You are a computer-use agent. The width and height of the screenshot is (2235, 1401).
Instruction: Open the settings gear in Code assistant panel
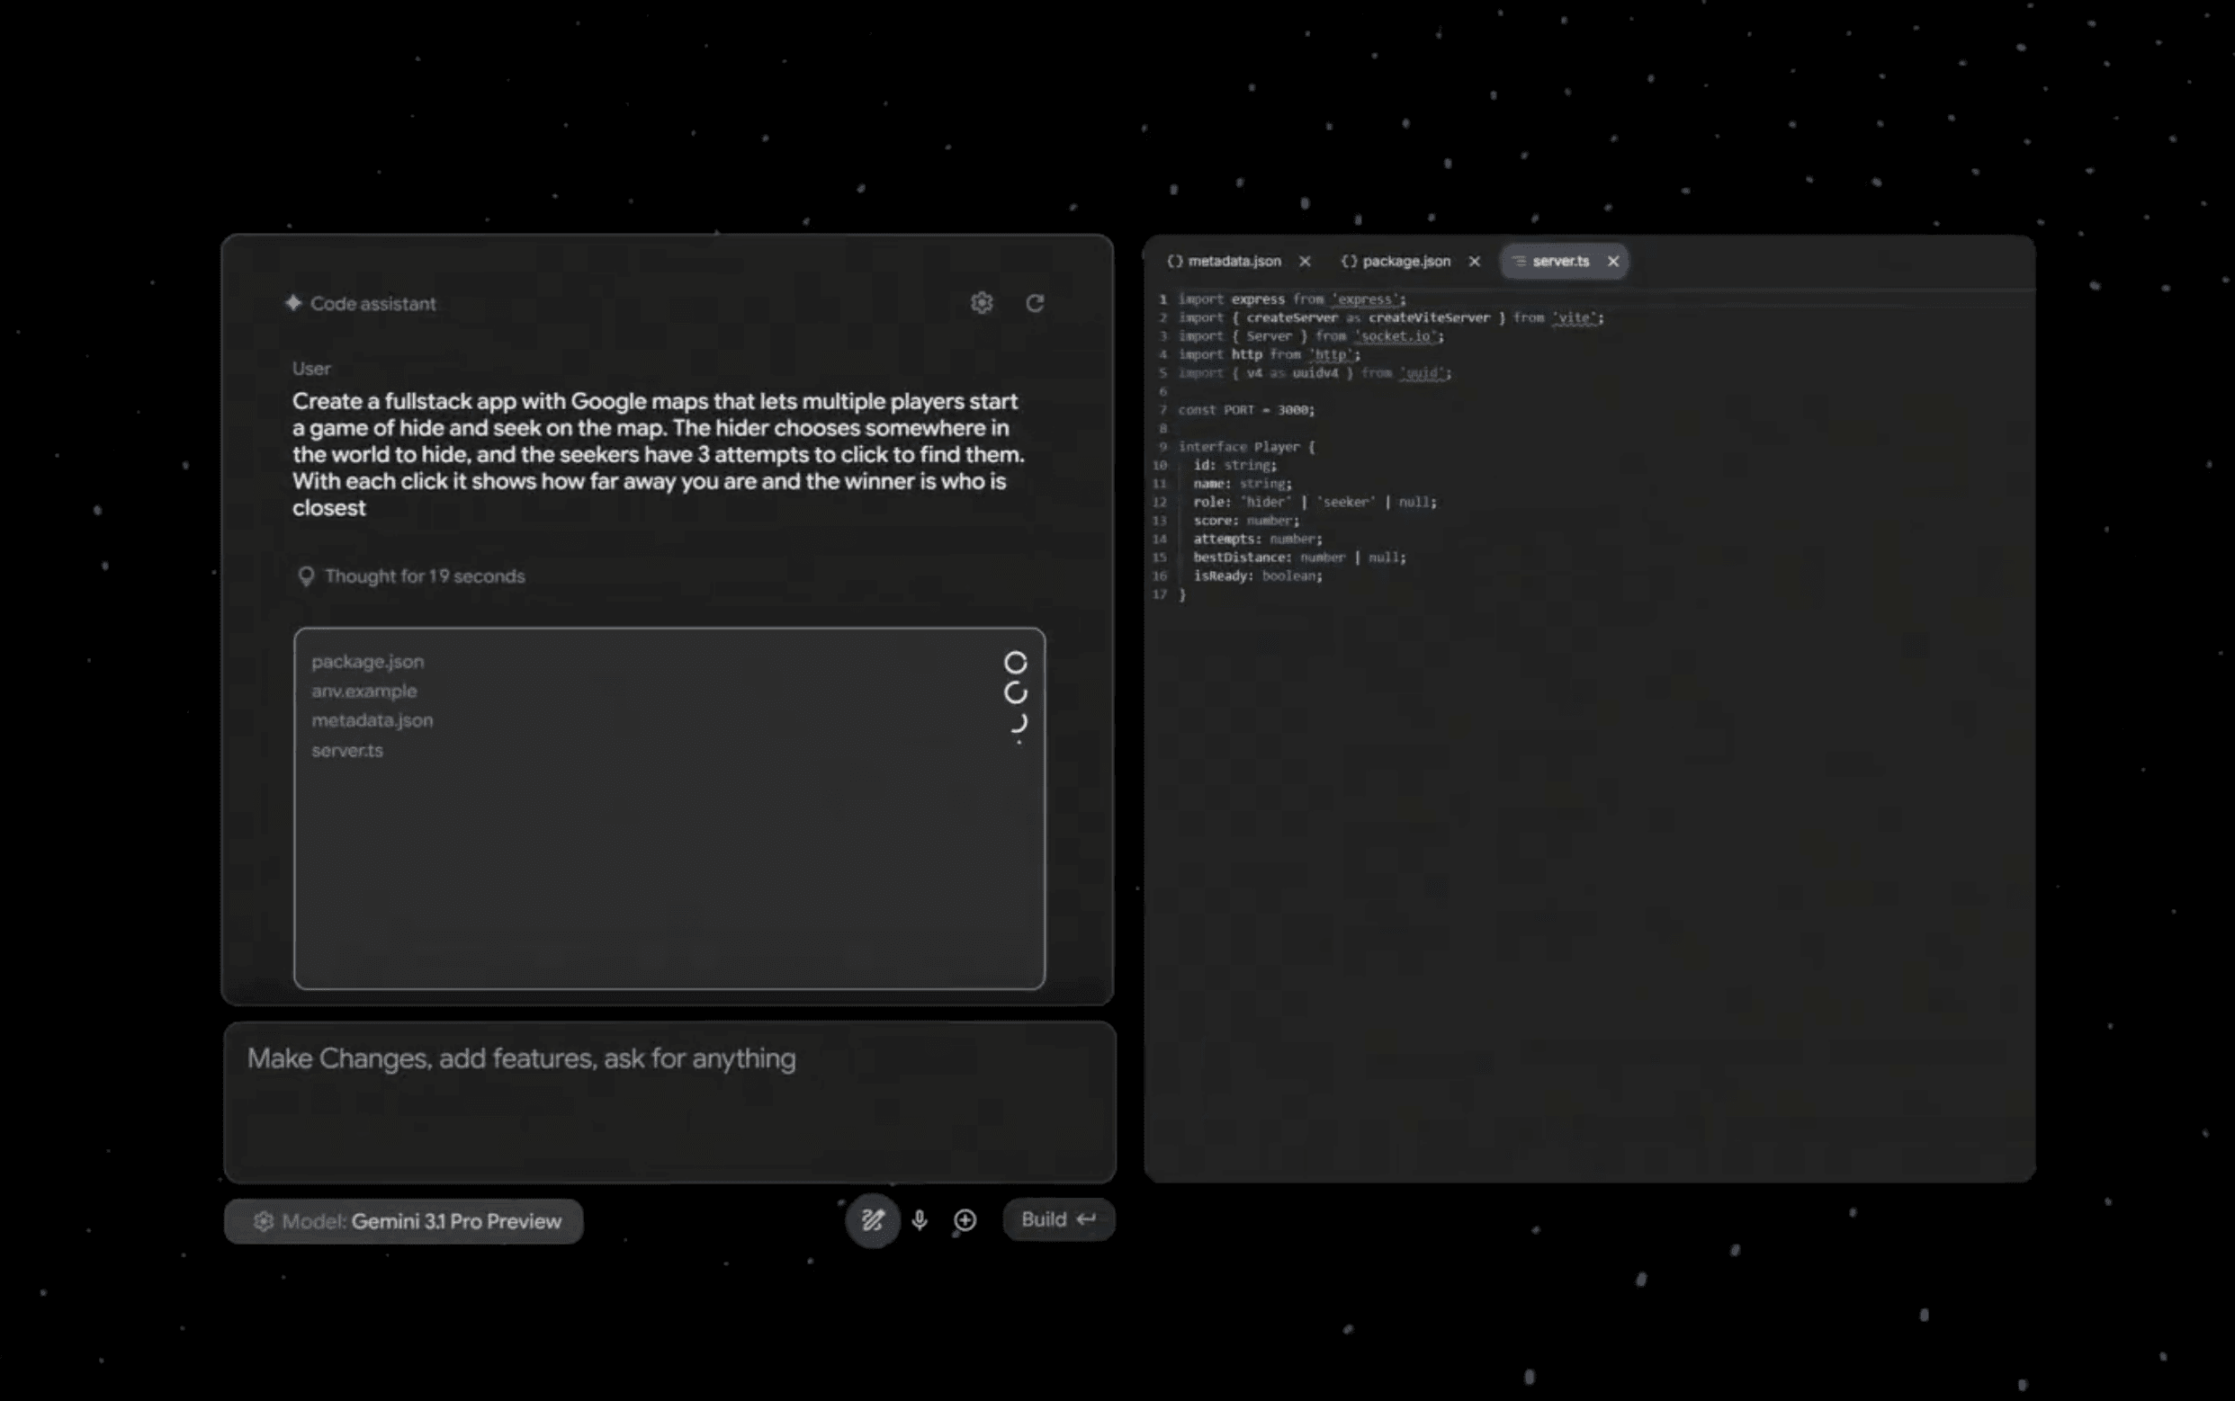[x=981, y=302]
